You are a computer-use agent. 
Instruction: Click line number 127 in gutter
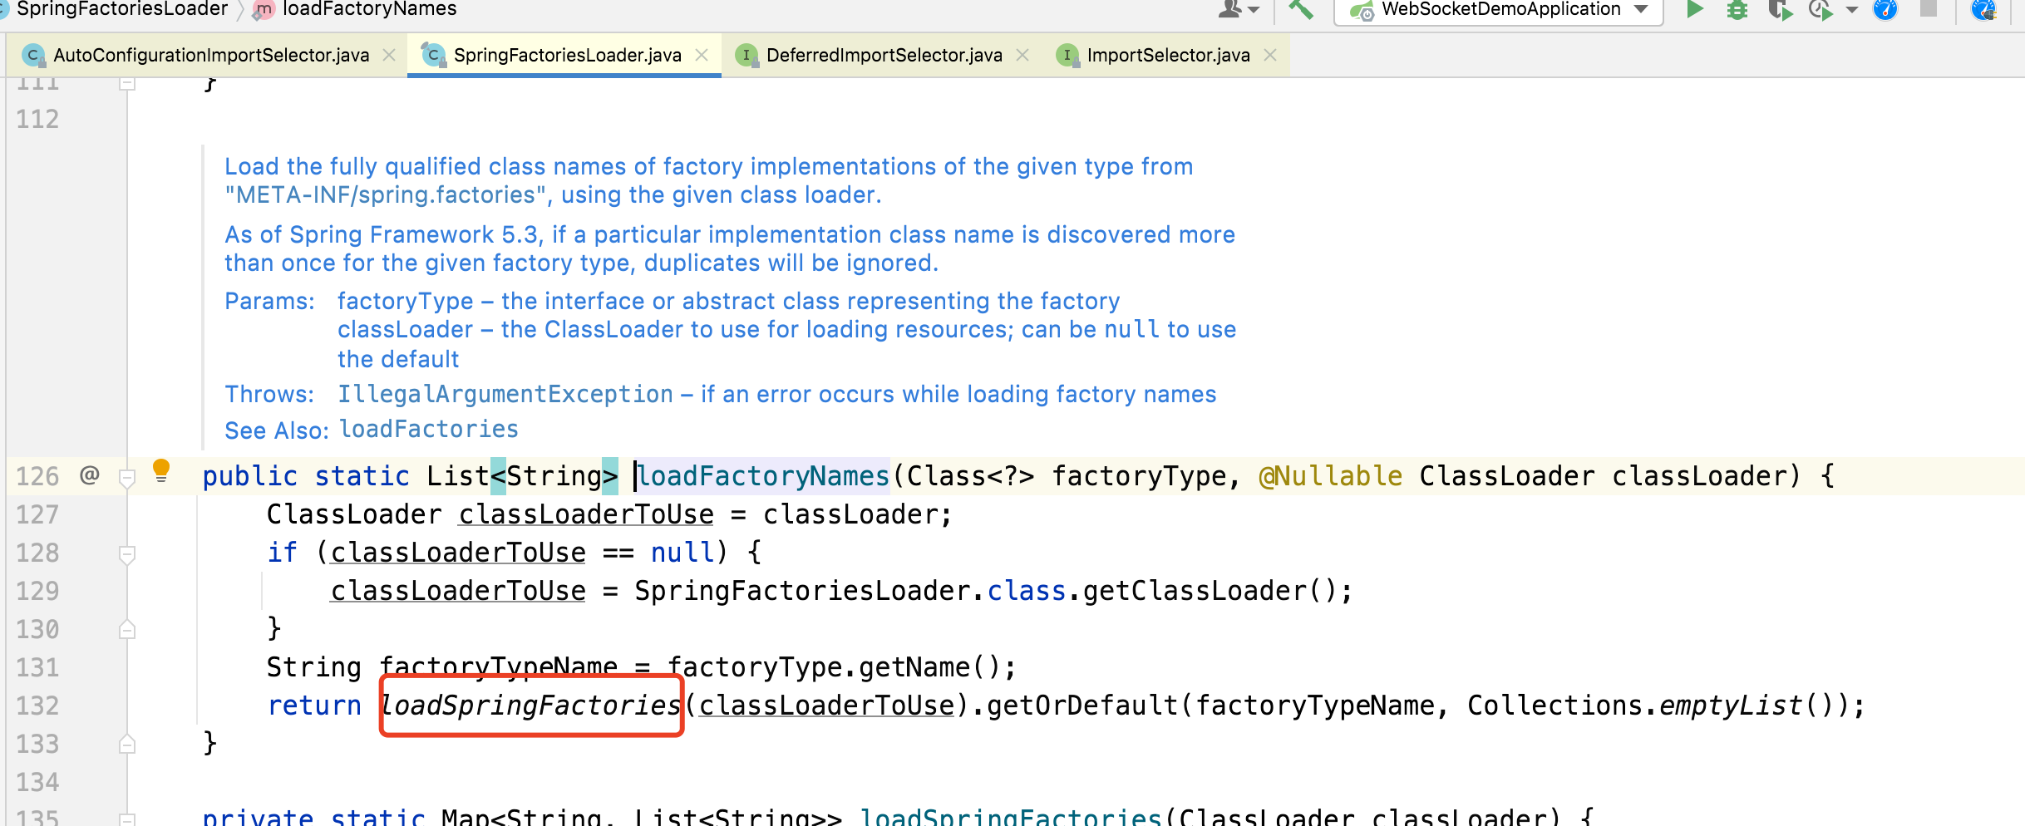pos(37,514)
